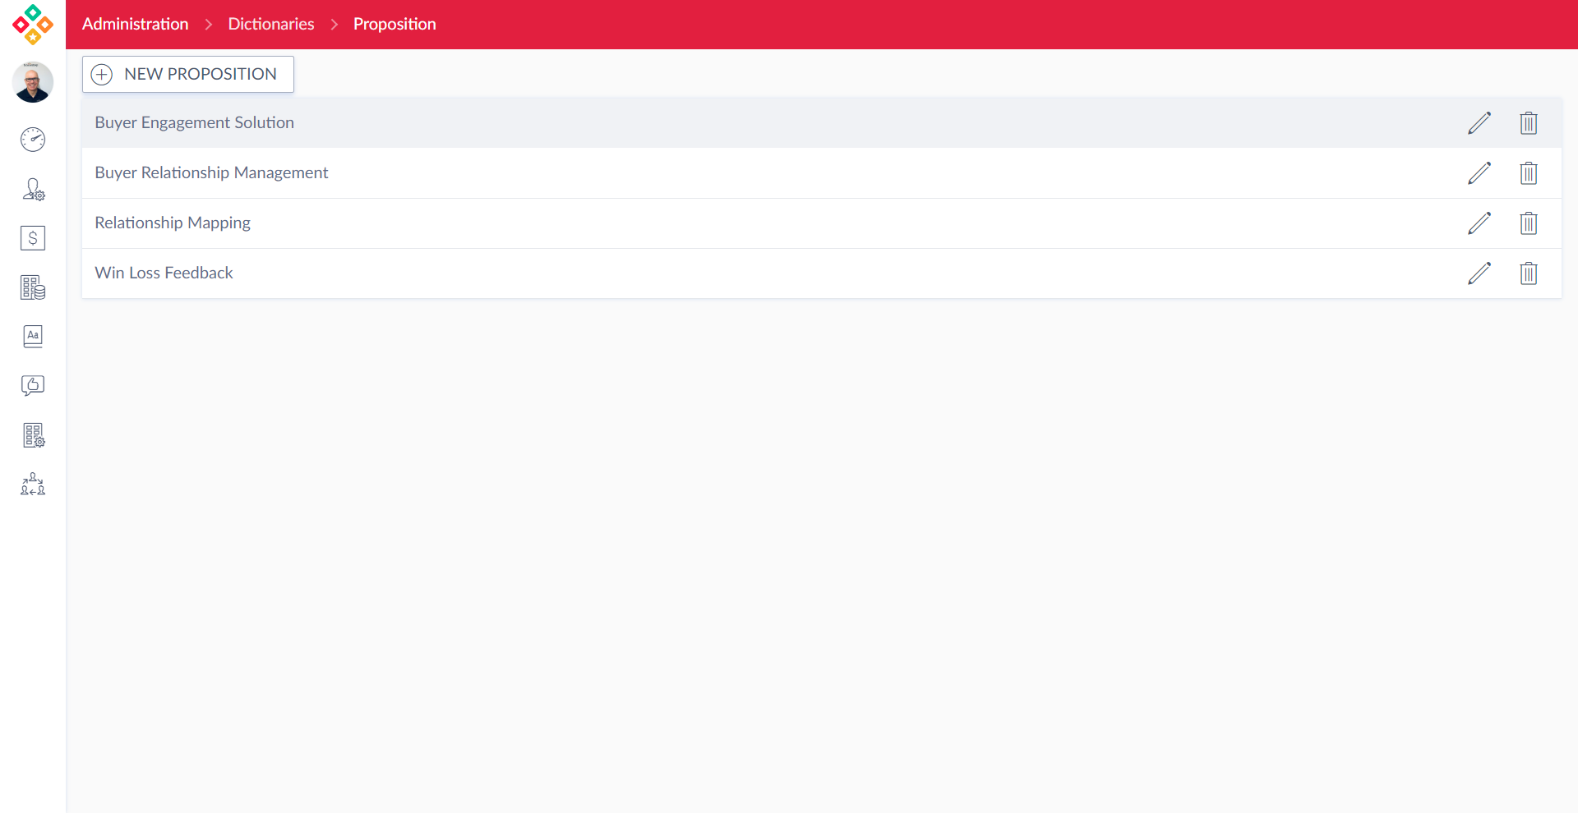
Task: Select the Relationship Mapping row text
Action: click(173, 223)
